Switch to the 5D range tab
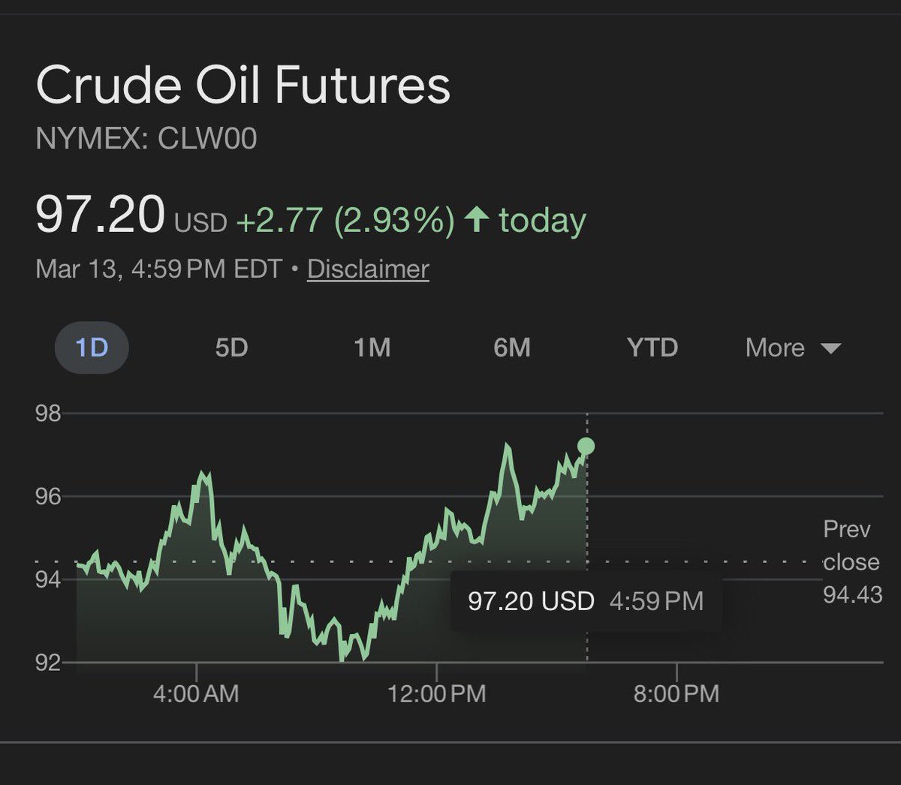This screenshot has width=901, height=785. 231,348
